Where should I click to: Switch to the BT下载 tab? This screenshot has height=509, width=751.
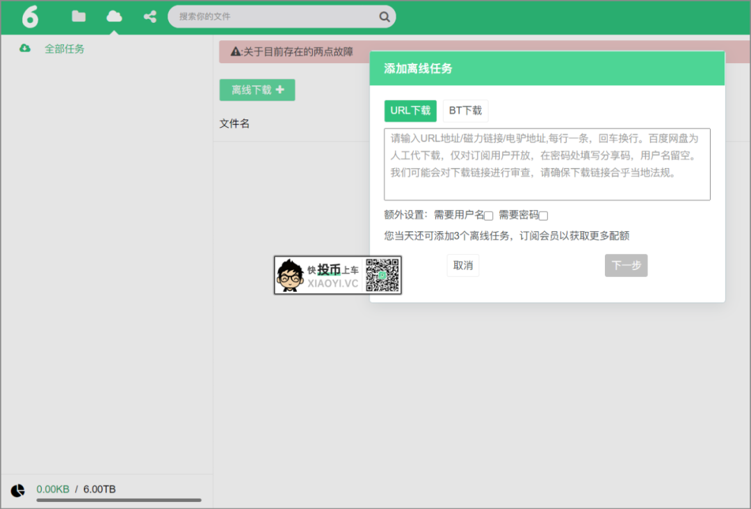point(465,110)
